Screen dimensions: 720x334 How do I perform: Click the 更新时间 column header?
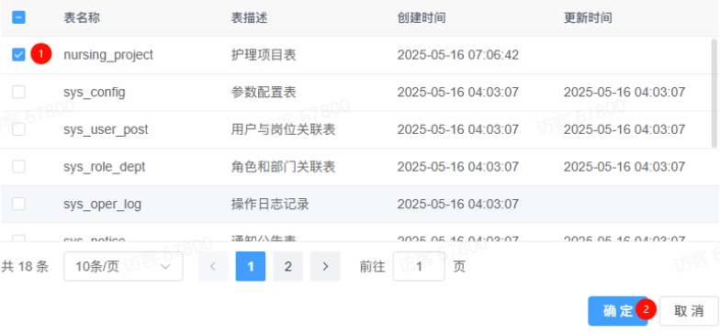pyautogui.click(x=588, y=18)
